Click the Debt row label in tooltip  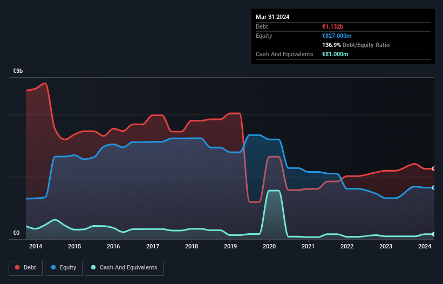pos(262,26)
